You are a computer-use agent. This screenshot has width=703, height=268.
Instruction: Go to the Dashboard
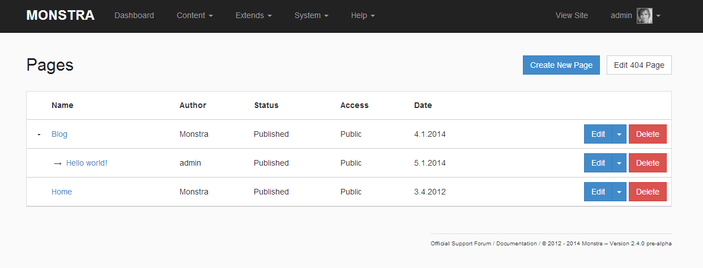(x=134, y=16)
